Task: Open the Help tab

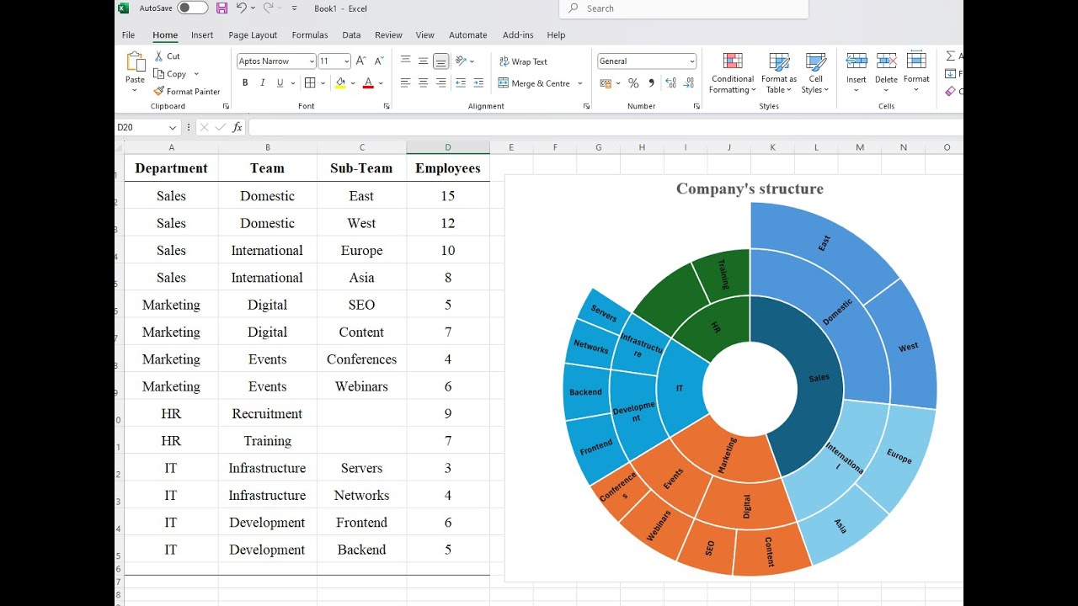Action: (x=556, y=35)
